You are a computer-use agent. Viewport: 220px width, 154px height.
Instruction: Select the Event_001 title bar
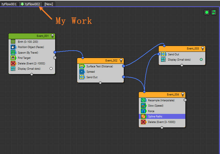pos(32,36)
